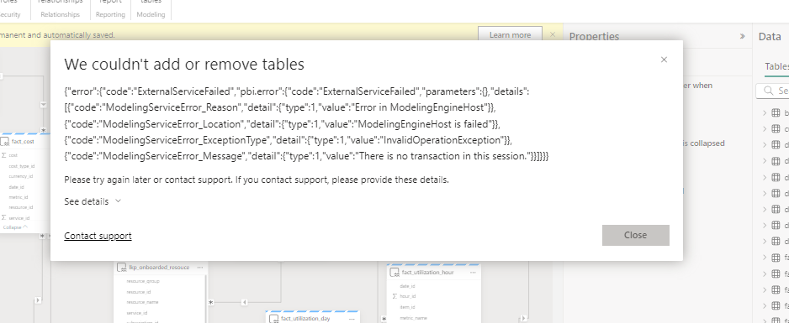This screenshot has height=323, width=789.
Task: Click the grey Close button in the dialog
Action: 636,235
